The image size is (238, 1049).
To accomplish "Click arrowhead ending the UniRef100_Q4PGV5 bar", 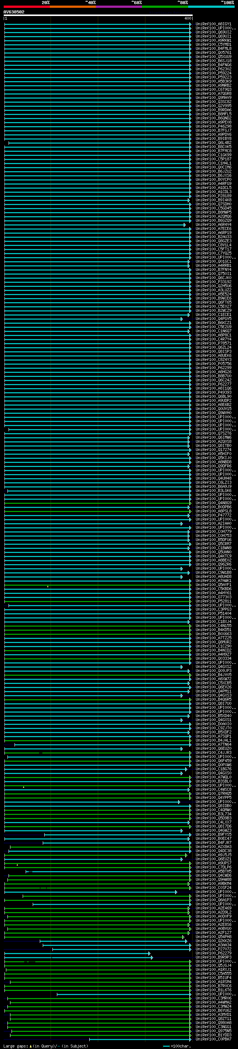I will (x=182, y=319).
